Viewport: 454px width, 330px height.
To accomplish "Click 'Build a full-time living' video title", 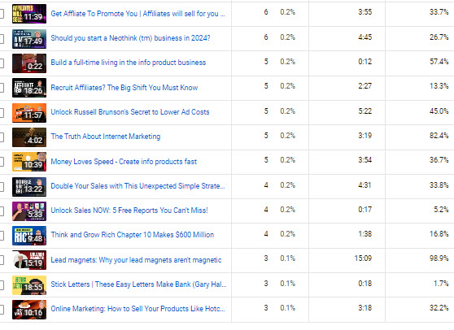I will (129, 63).
